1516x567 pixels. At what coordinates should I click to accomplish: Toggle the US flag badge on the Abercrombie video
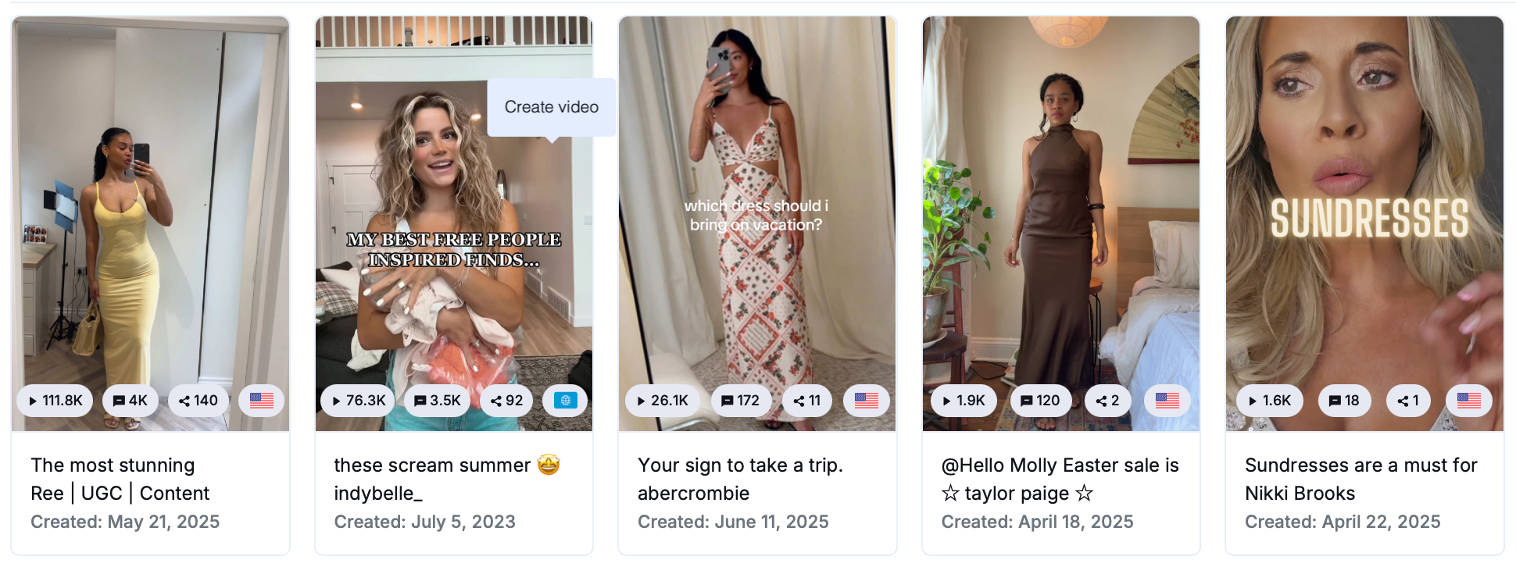point(867,401)
